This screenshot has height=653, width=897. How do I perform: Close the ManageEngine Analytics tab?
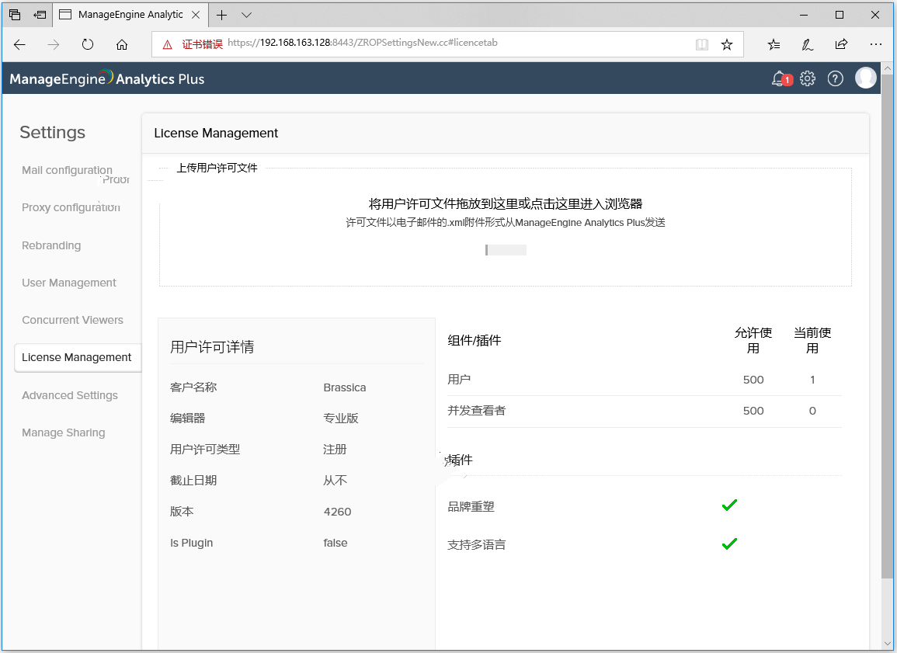(x=196, y=15)
